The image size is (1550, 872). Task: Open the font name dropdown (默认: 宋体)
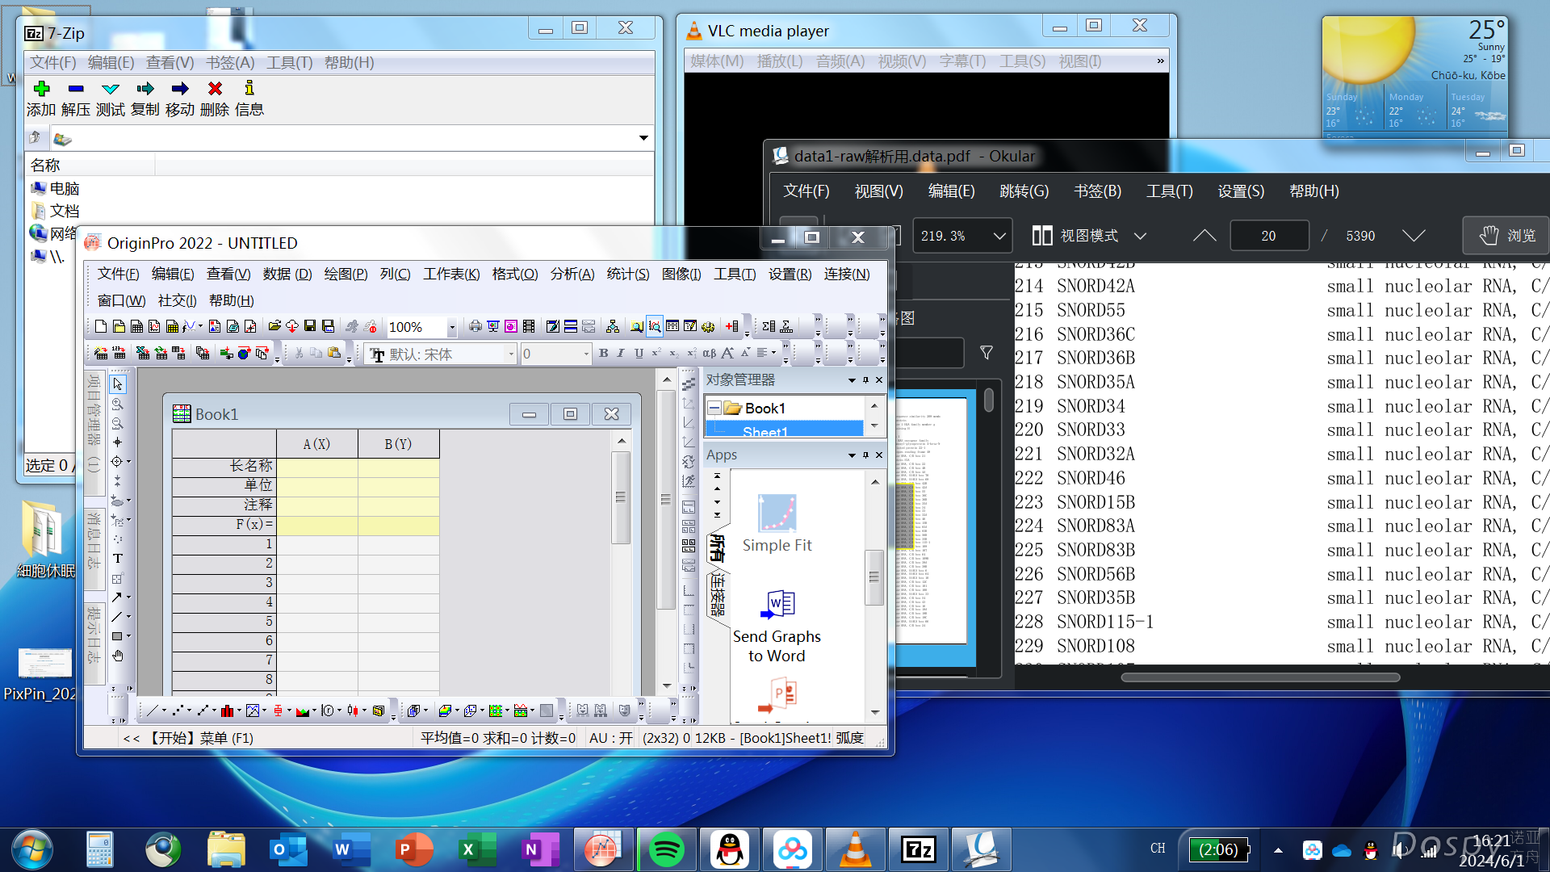click(x=510, y=354)
